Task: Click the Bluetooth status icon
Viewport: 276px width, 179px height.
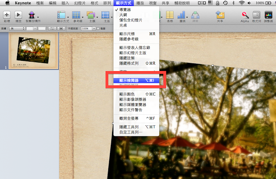Action: [x=233, y=3]
